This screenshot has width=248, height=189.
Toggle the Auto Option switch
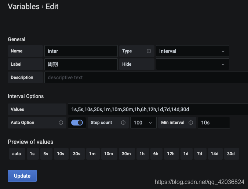point(77,123)
